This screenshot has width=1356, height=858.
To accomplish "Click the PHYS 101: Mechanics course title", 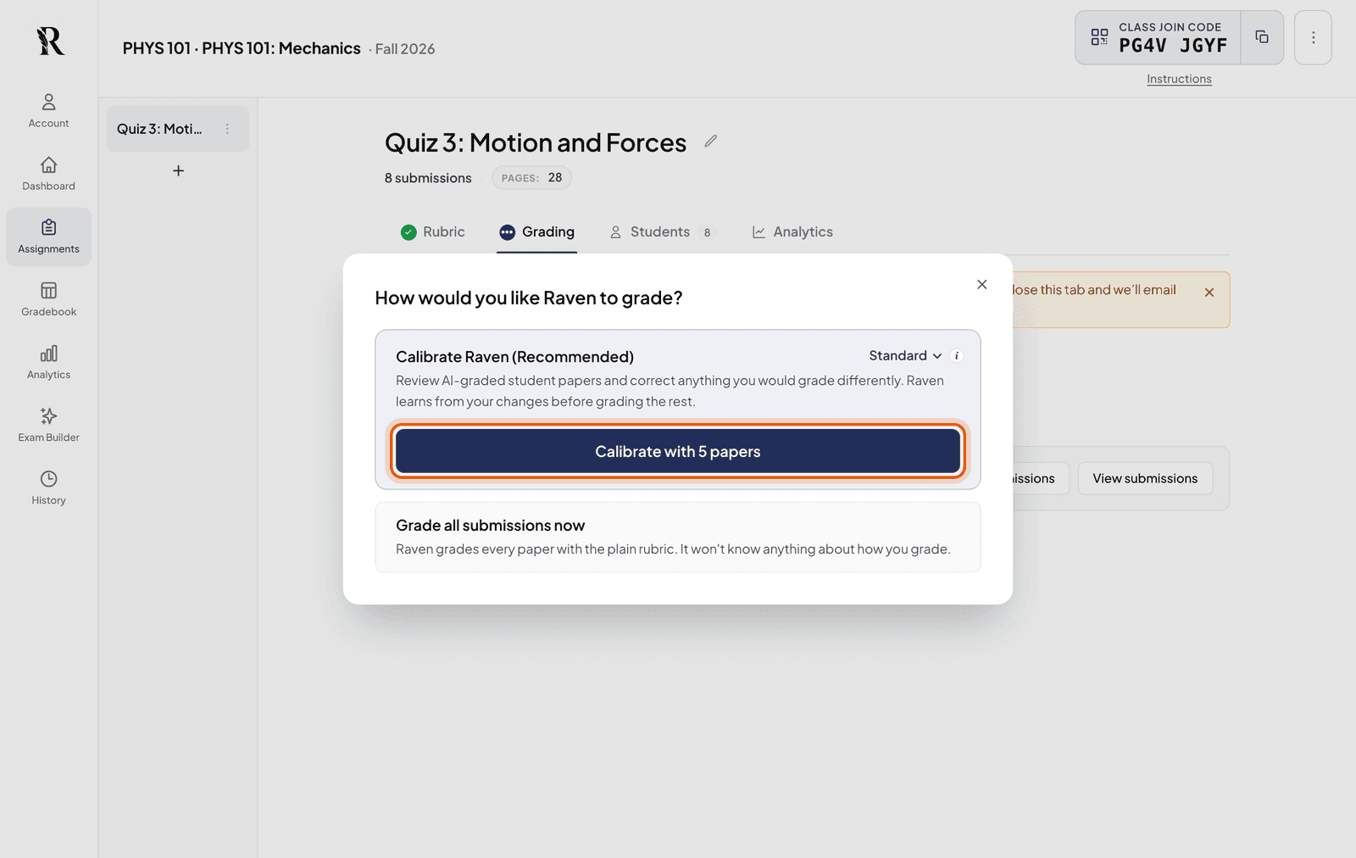I will [281, 48].
